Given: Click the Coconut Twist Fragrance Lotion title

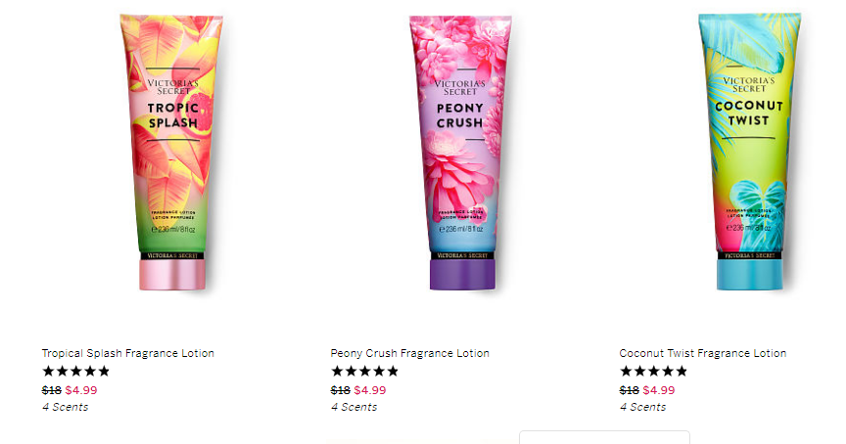Looking at the screenshot, I should [703, 353].
